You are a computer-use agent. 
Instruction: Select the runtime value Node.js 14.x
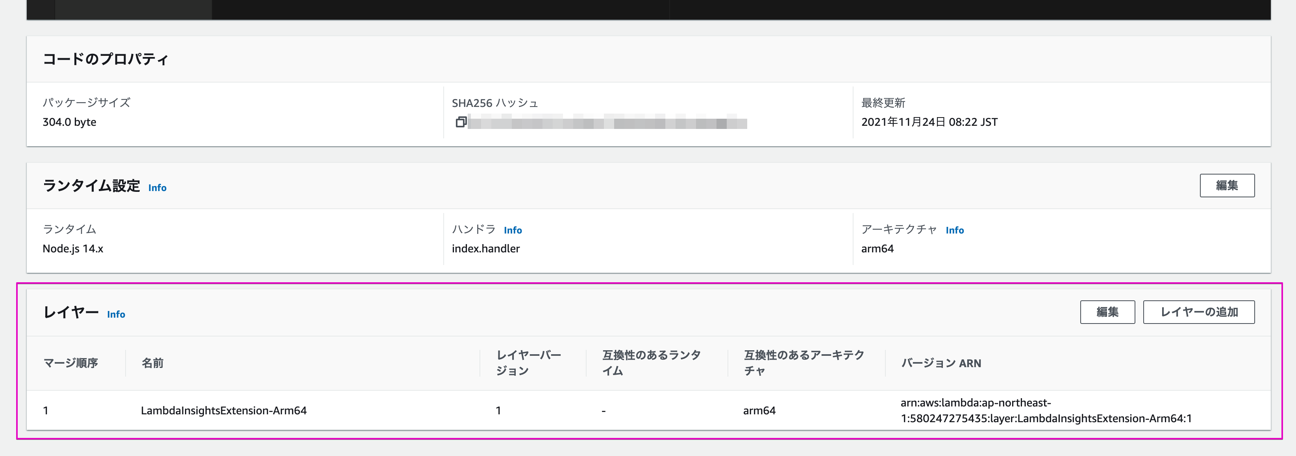73,248
